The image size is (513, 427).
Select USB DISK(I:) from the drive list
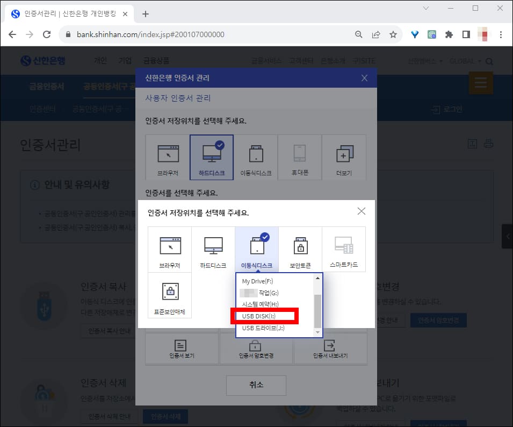[264, 316]
